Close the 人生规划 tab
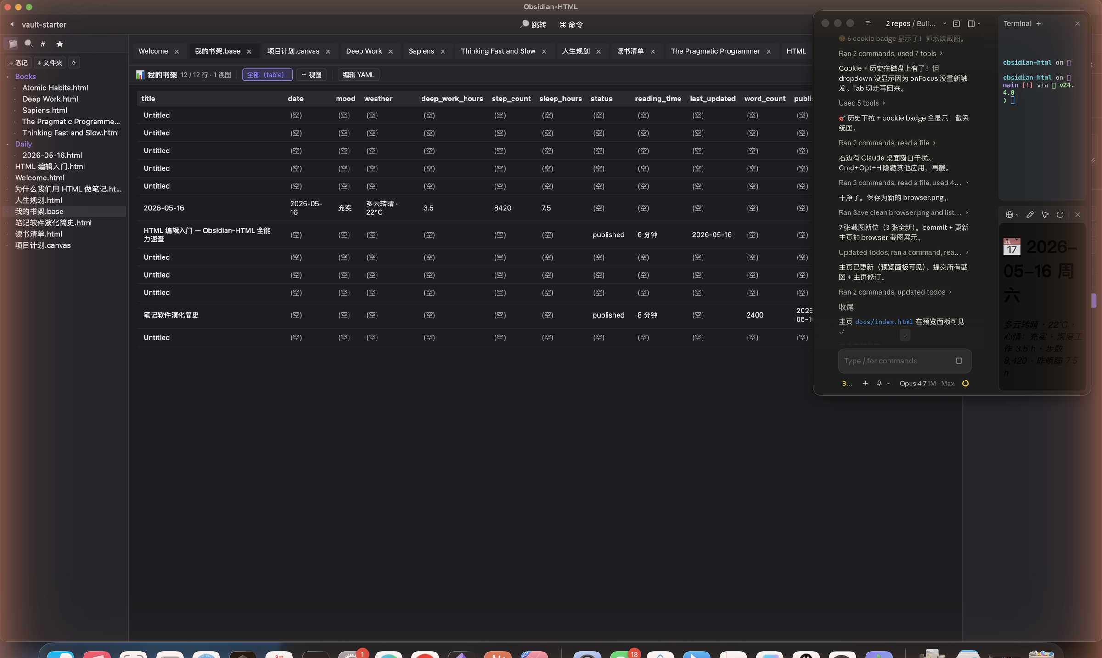Image resolution: width=1102 pixels, height=658 pixels. pyautogui.click(x=599, y=51)
